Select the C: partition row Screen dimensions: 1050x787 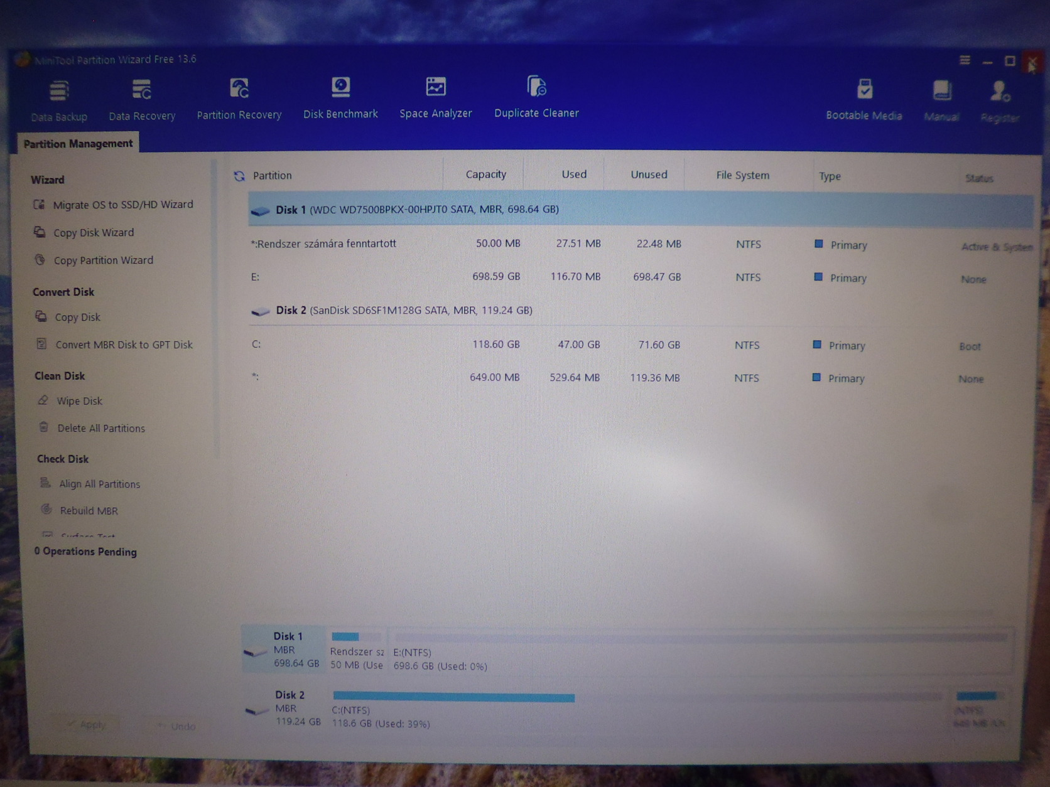coord(639,345)
